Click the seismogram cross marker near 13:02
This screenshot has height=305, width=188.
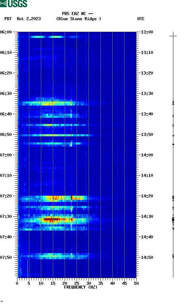click(173, 36)
